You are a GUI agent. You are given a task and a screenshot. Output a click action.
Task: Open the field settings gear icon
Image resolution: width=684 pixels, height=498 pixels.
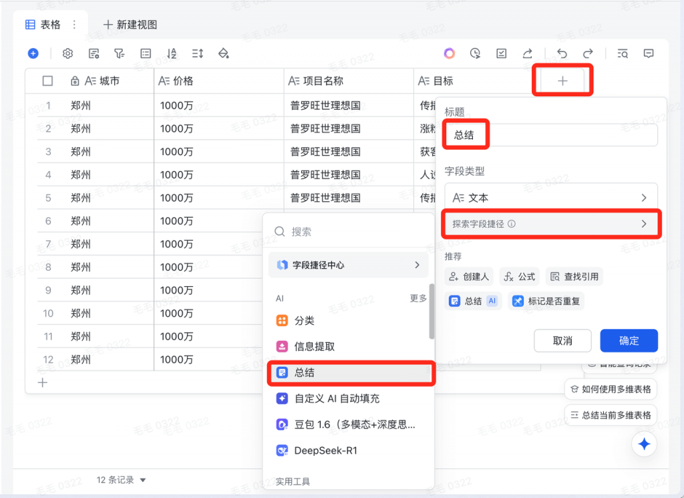pyautogui.click(x=67, y=53)
